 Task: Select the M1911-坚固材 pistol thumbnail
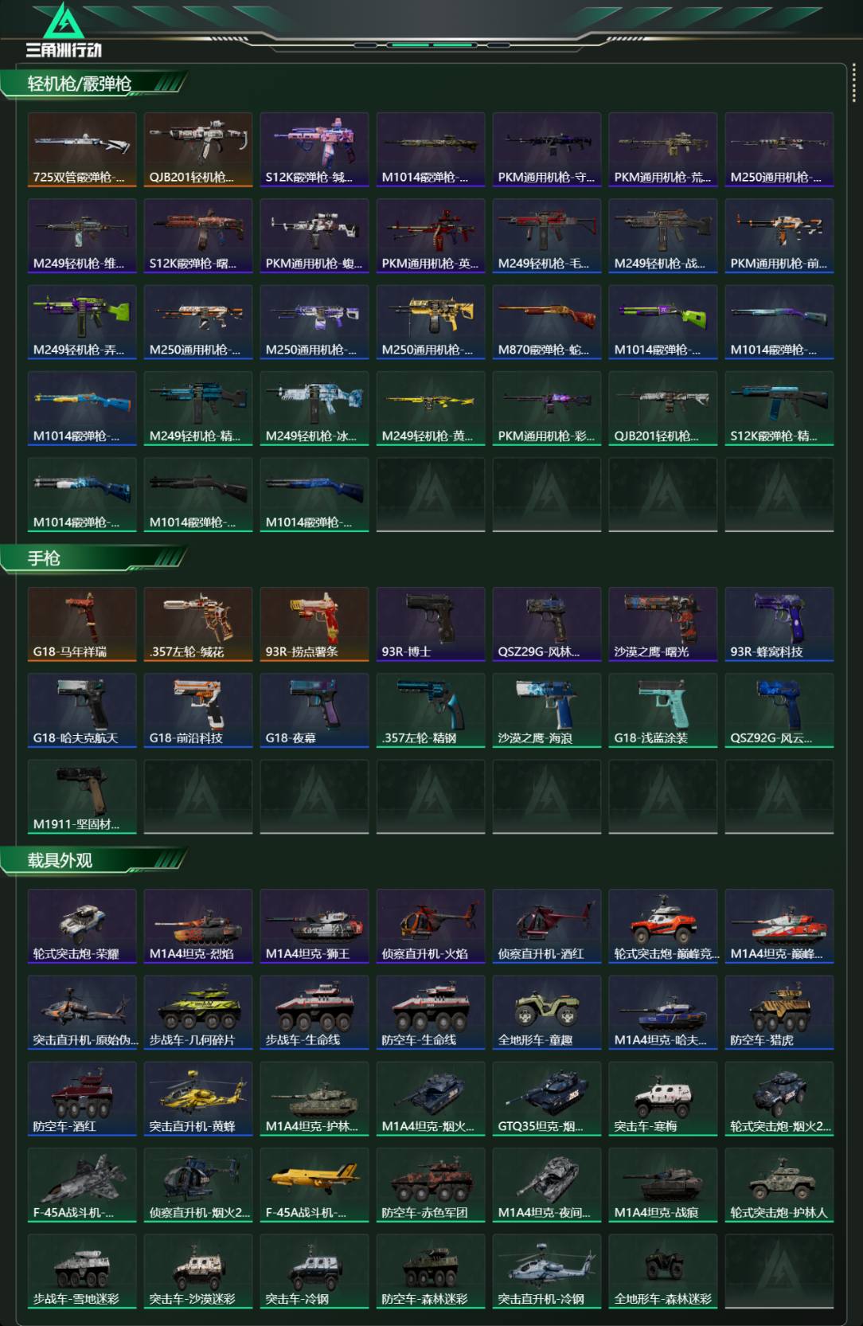(82, 797)
